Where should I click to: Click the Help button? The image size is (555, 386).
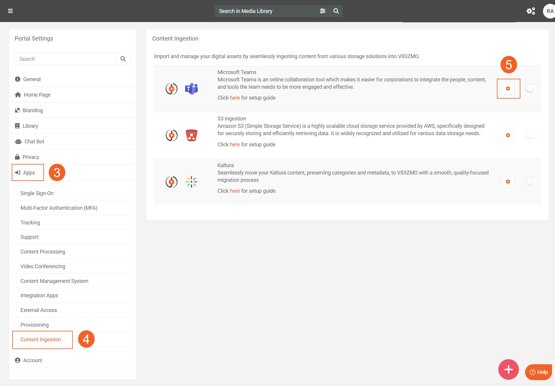[539, 372]
